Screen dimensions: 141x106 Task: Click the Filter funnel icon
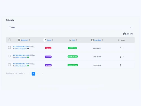click(x=10, y=27)
